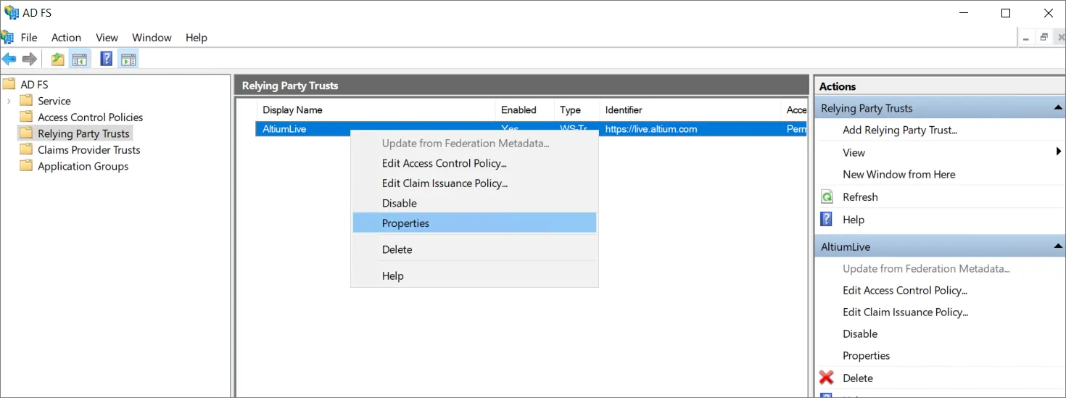This screenshot has height=398, width=1066.
Task: Collapse the Relying Party Trusts actions section
Action: (1058, 108)
